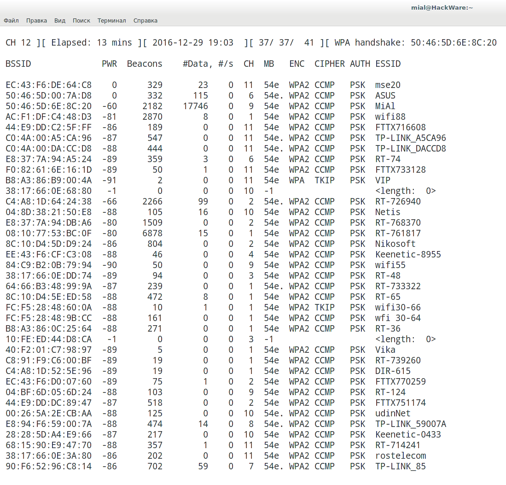Open the Справка menu

[145, 21]
